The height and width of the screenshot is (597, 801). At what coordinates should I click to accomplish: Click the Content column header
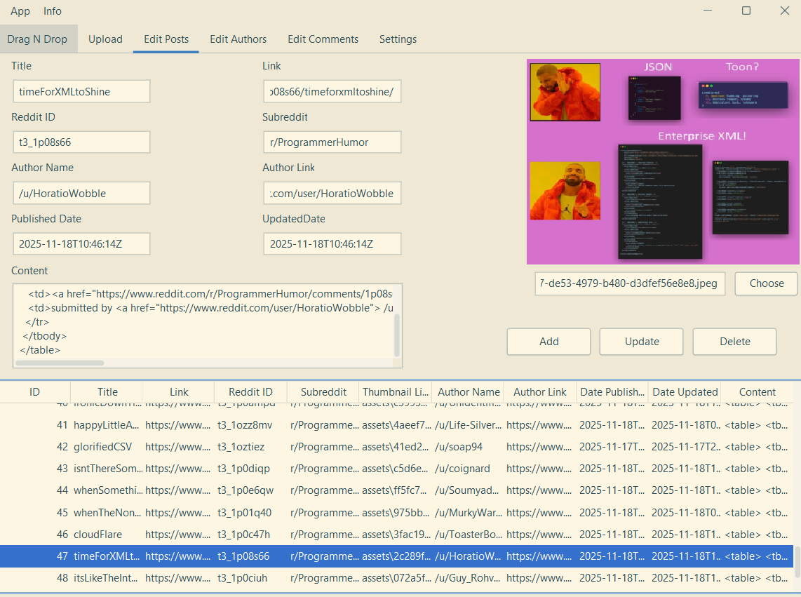click(x=757, y=392)
